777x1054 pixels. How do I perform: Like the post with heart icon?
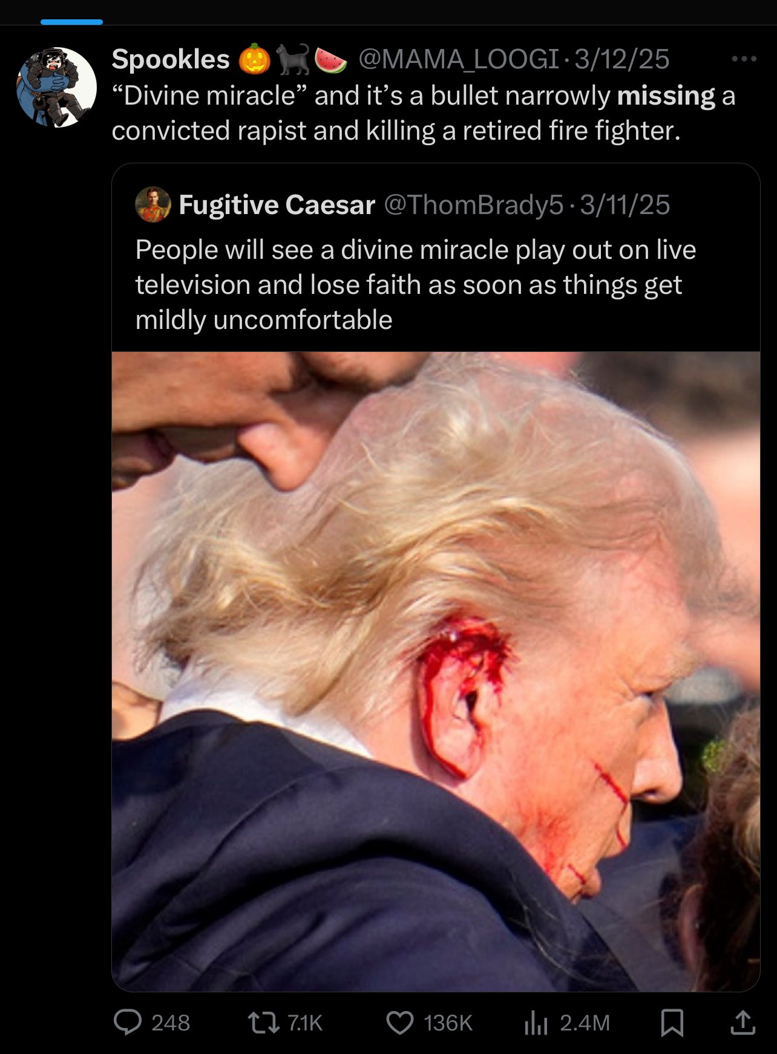(399, 1023)
